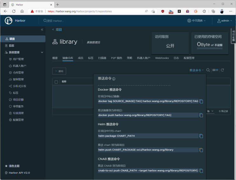
Task: Copy the helm push command
Action: pyautogui.click(x=201, y=150)
